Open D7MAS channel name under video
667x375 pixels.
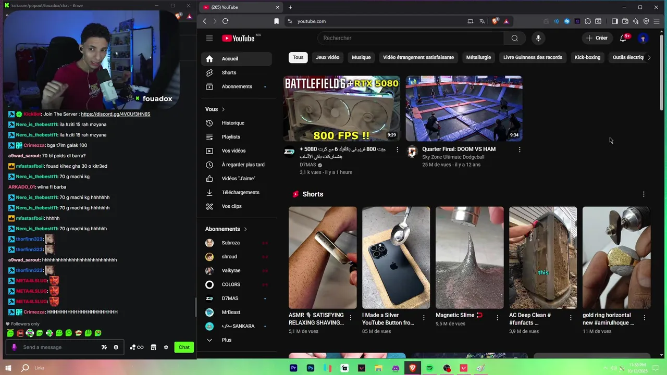[308, 165]
